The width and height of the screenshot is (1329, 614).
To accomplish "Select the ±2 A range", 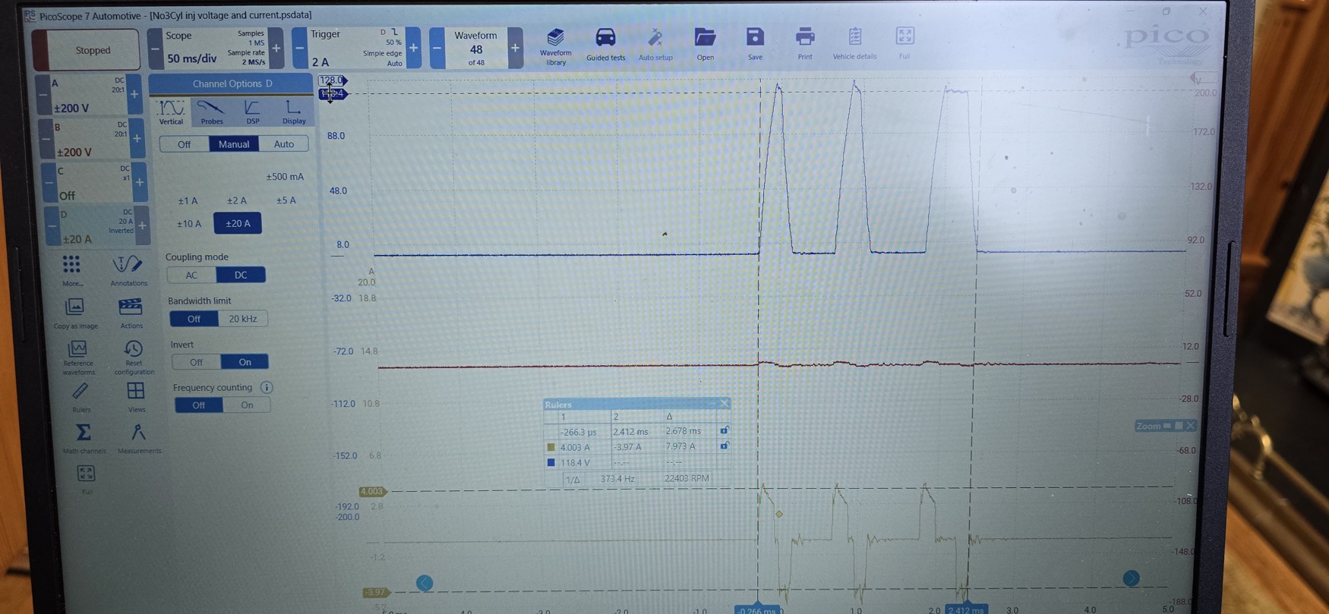I will [x=237, y=200].
